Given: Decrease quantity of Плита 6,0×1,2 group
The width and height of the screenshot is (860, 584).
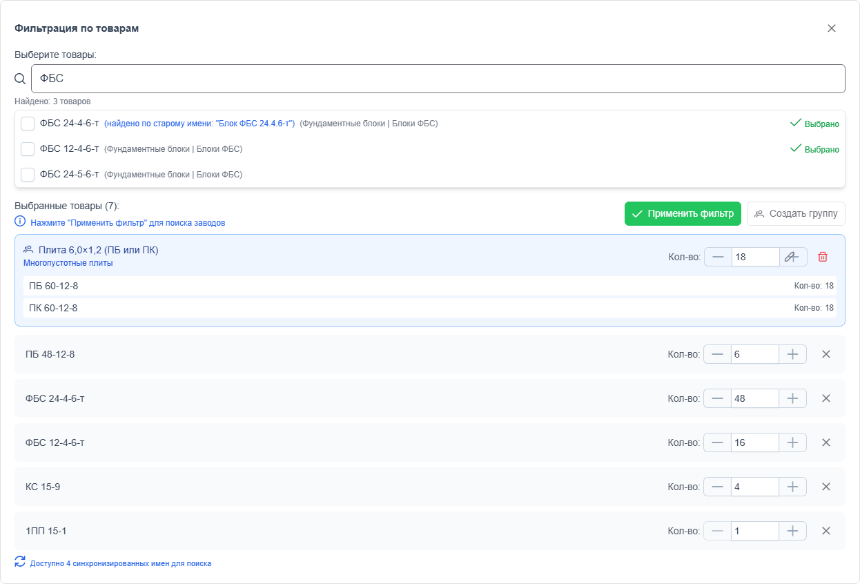Looking at the screenshot, I should pos(719,257).
